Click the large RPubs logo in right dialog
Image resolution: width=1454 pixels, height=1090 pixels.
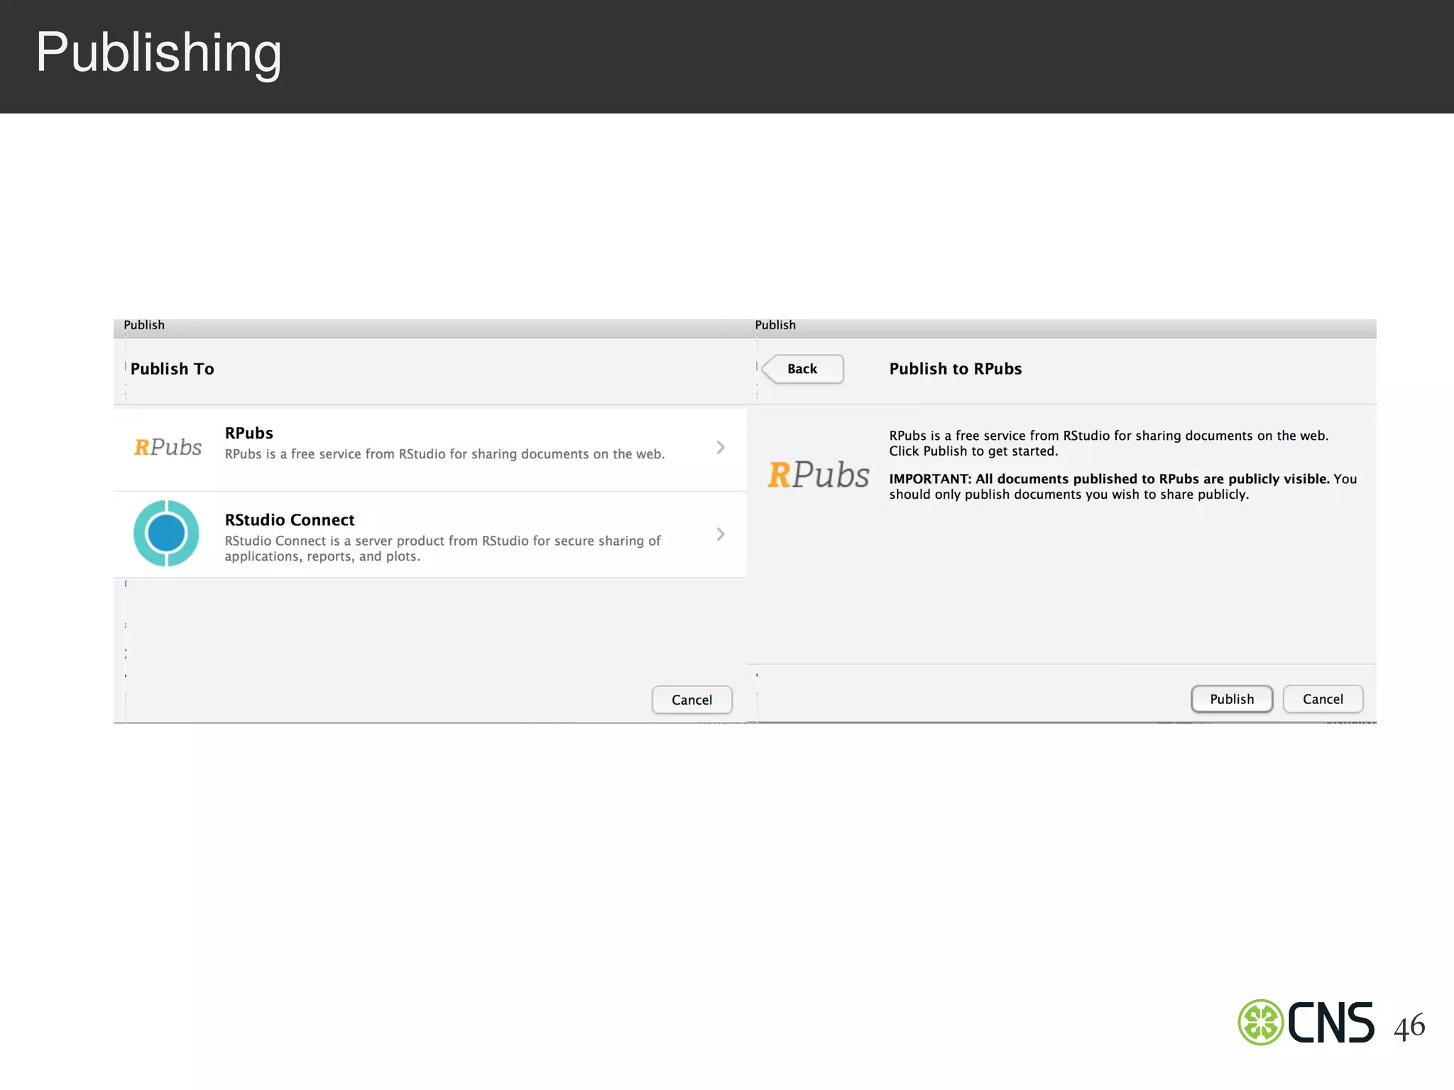pyautogui.click(x=818, y=475)
